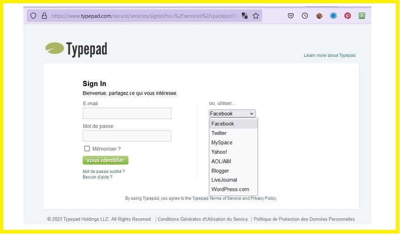Focus the Mot de passe field
The height and width of the screenshot is (235, 400).
coord(127,136)
